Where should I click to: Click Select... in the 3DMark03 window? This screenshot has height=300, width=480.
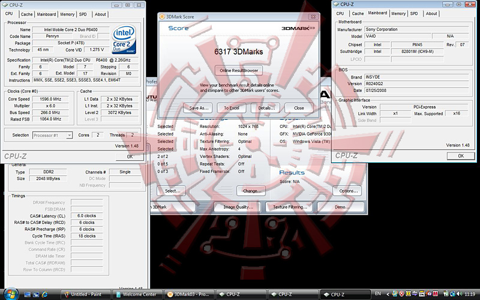172,191
